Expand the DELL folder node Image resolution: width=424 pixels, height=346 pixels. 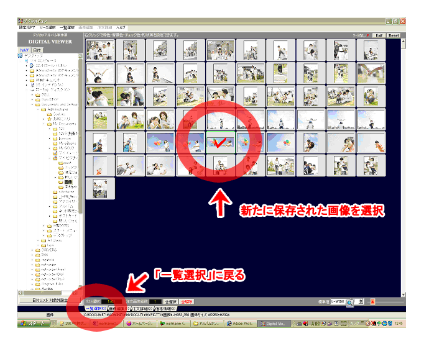(x=32, y=95)
